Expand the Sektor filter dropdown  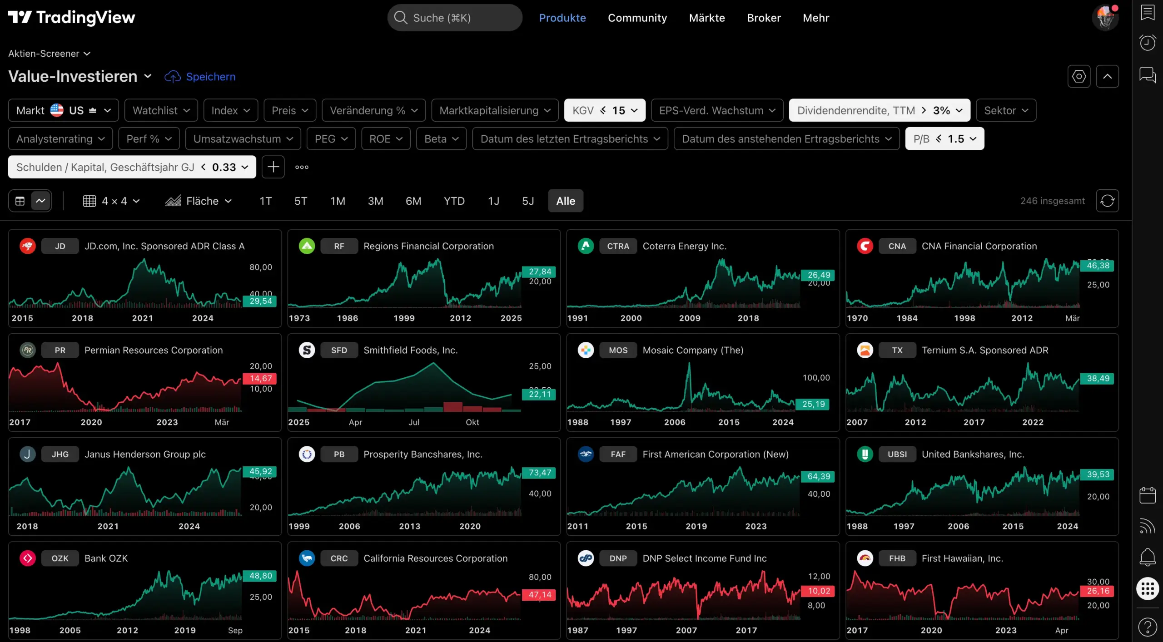[x=1006, y=110]
